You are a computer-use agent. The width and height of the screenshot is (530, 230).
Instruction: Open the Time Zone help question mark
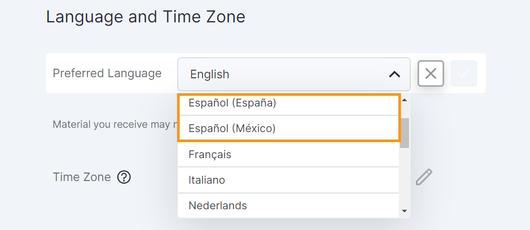click(x=124, y=177)
